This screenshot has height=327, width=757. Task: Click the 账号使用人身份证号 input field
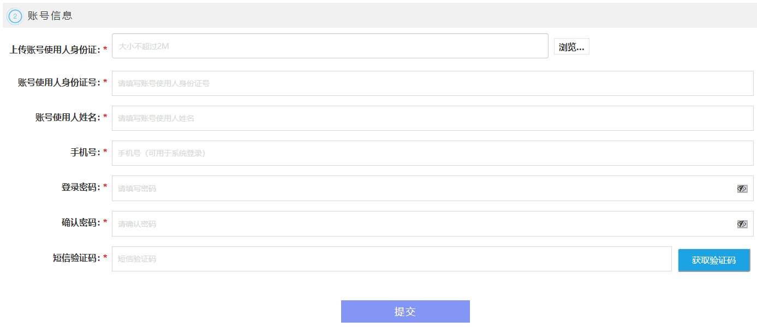(432, 83)
